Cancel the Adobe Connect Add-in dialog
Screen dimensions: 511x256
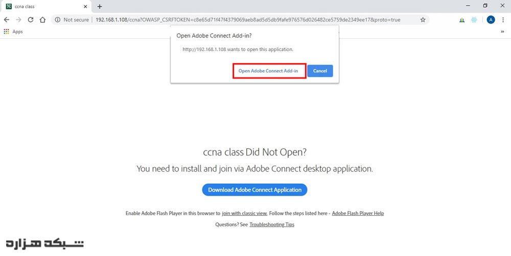pos(320,71)
